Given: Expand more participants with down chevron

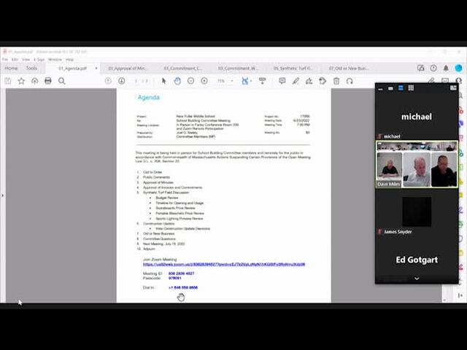Looking at the screenshot, I should pos(417,278).
